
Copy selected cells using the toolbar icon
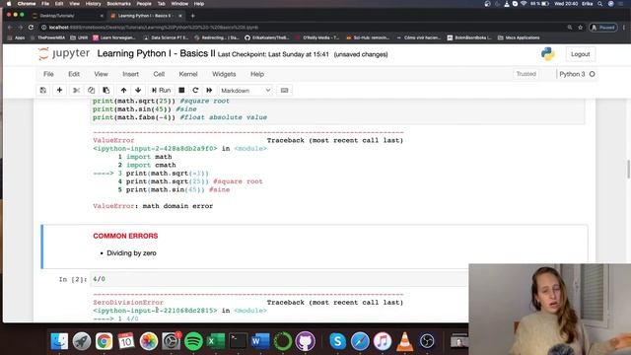(92, 90)
